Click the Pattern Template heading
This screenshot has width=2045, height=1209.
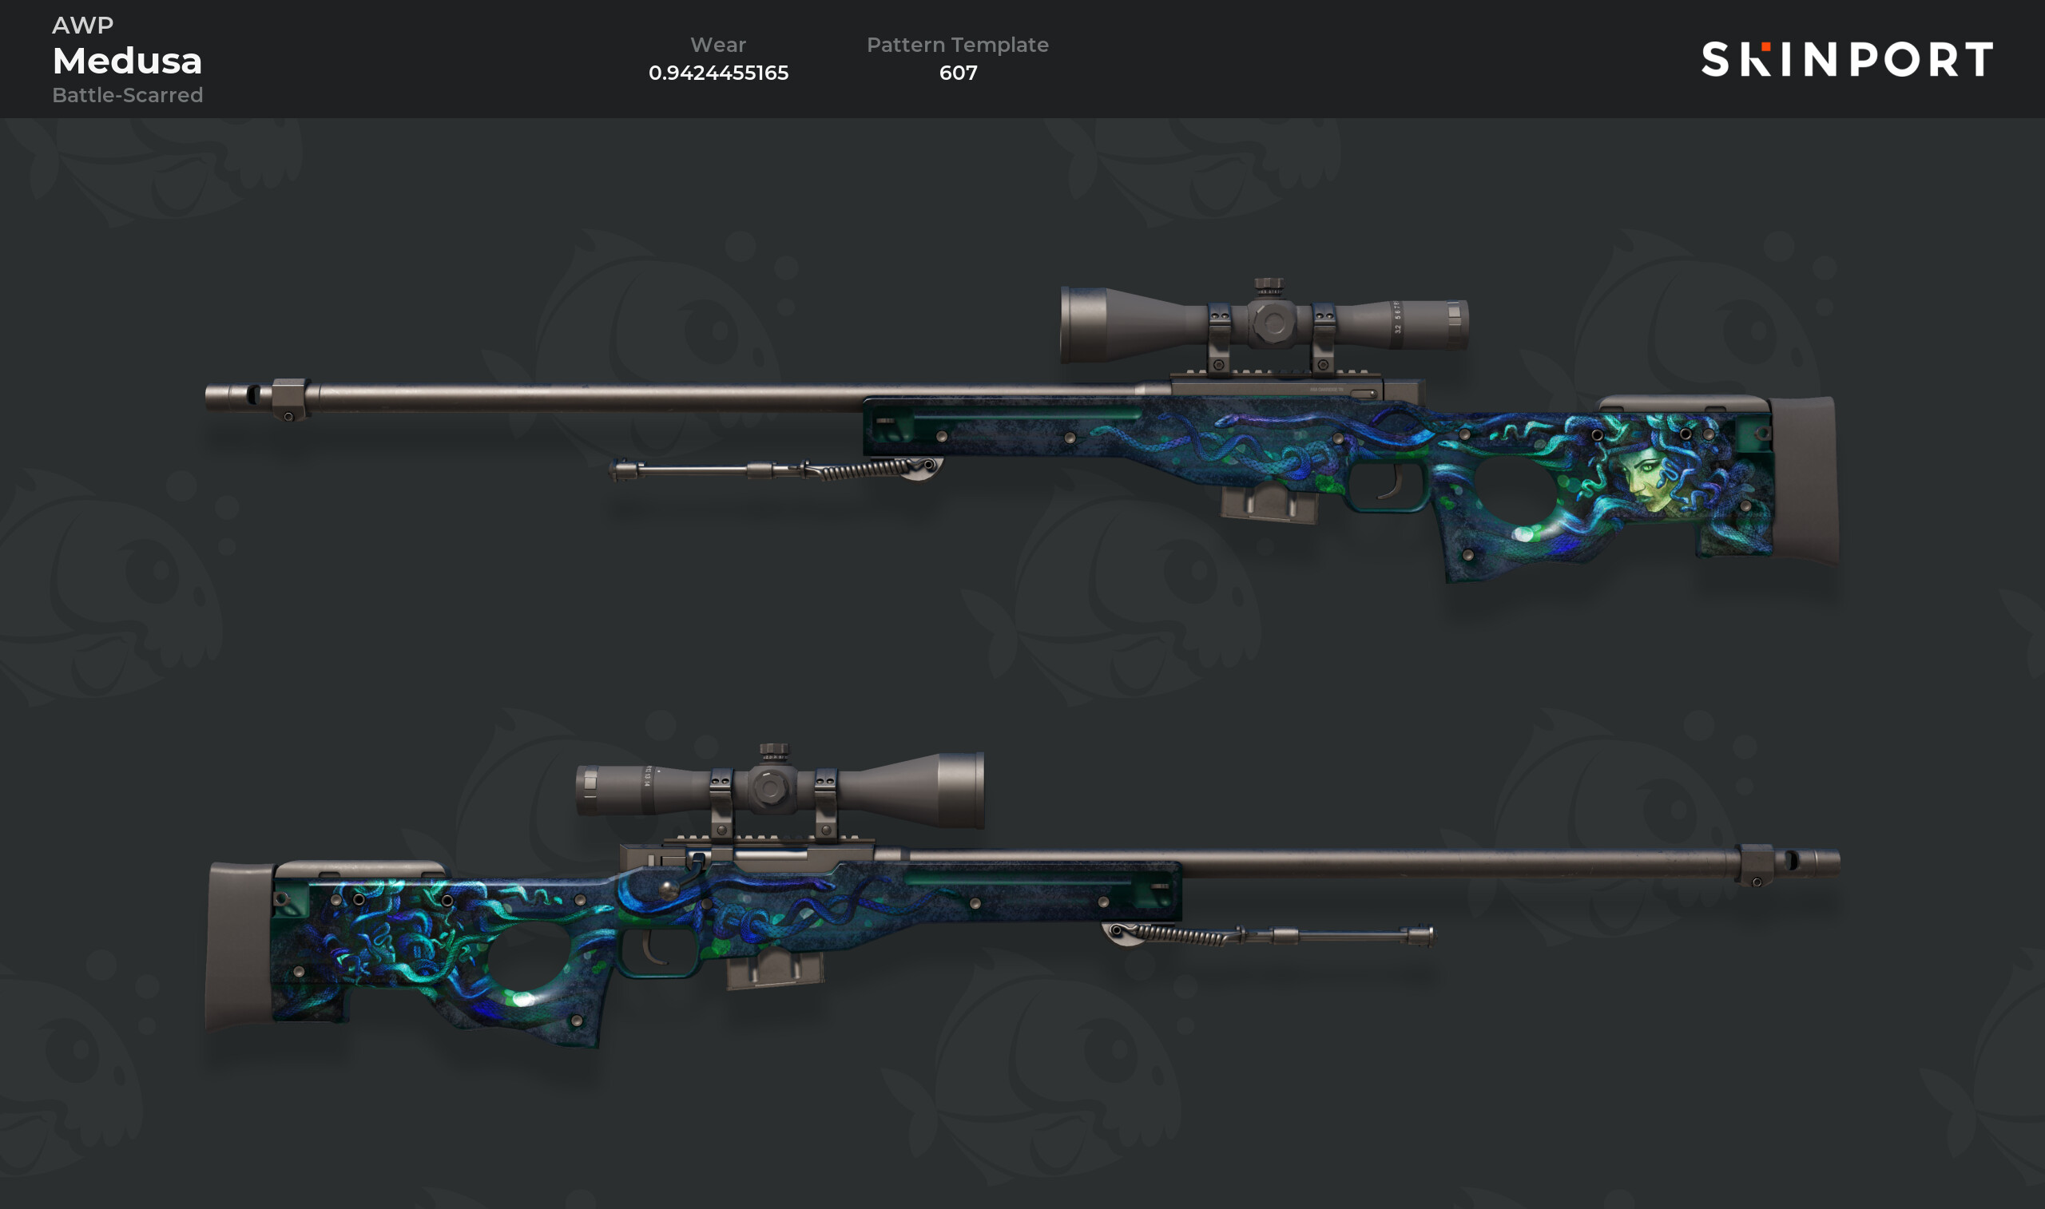(x=957, y=45)
